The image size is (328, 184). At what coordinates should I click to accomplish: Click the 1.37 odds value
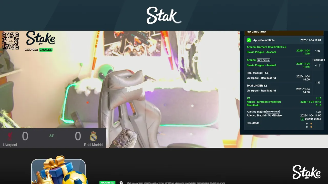(318, 83)
